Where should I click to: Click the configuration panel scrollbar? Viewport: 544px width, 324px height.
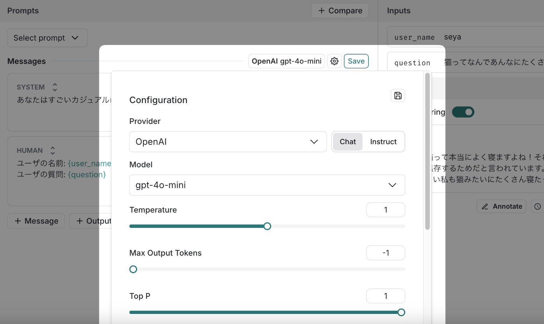[427, 151]
